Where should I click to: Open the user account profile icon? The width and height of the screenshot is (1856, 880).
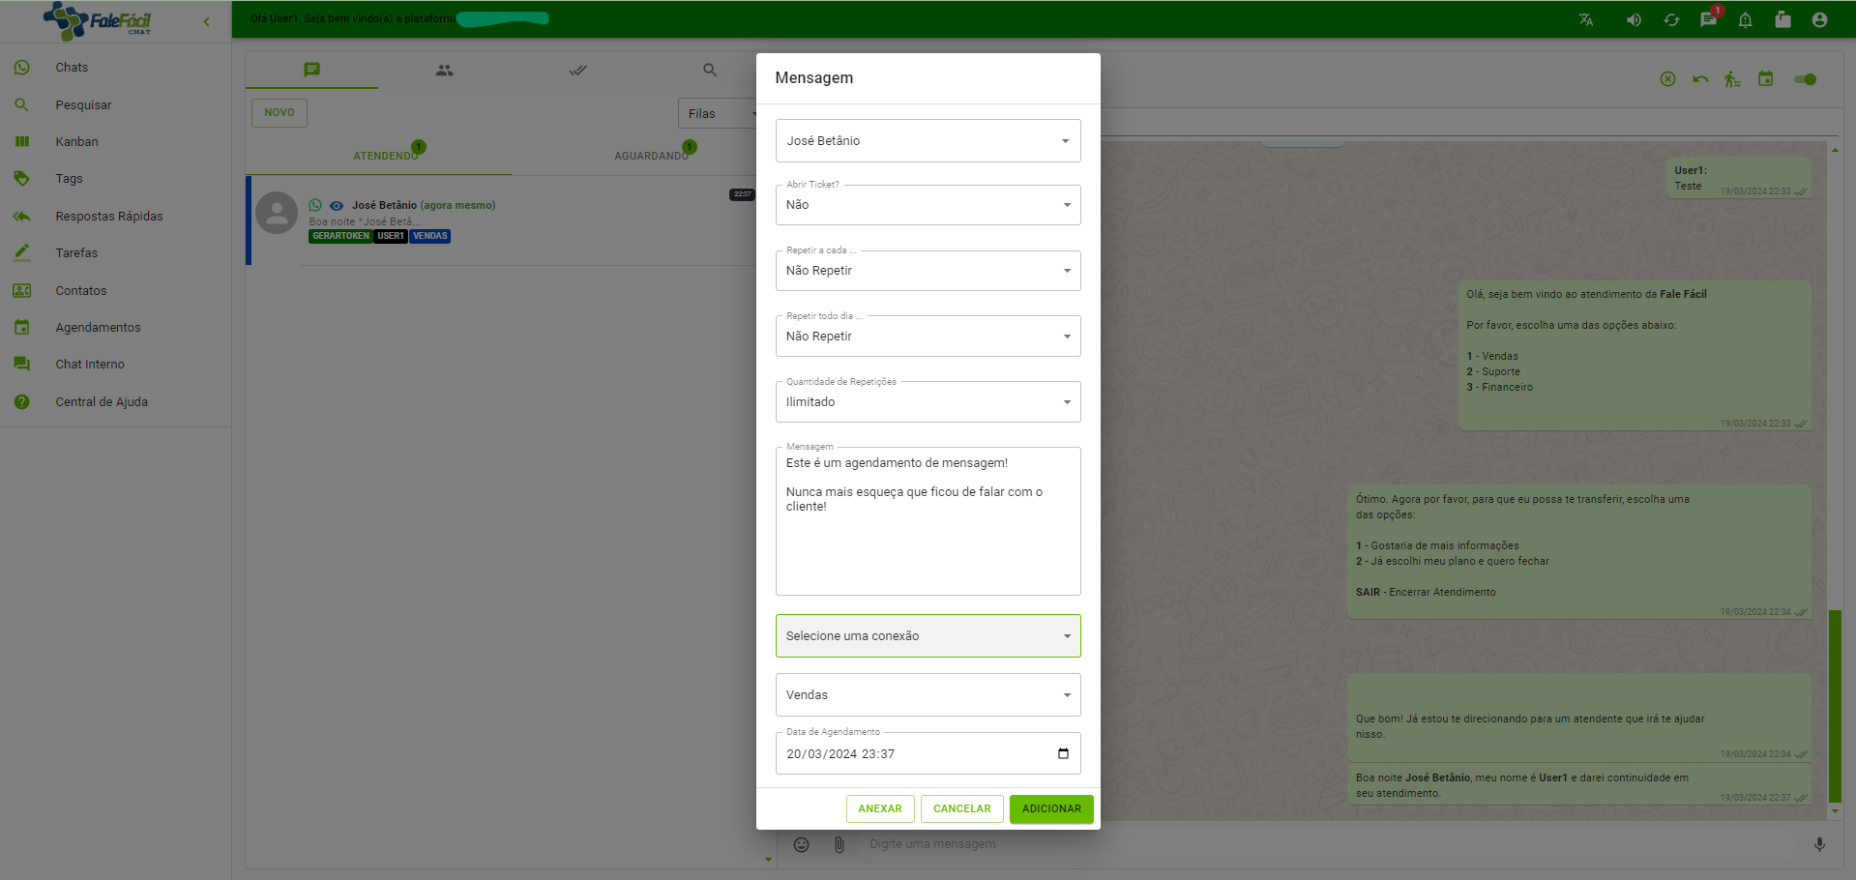(x=1819, y=19)
